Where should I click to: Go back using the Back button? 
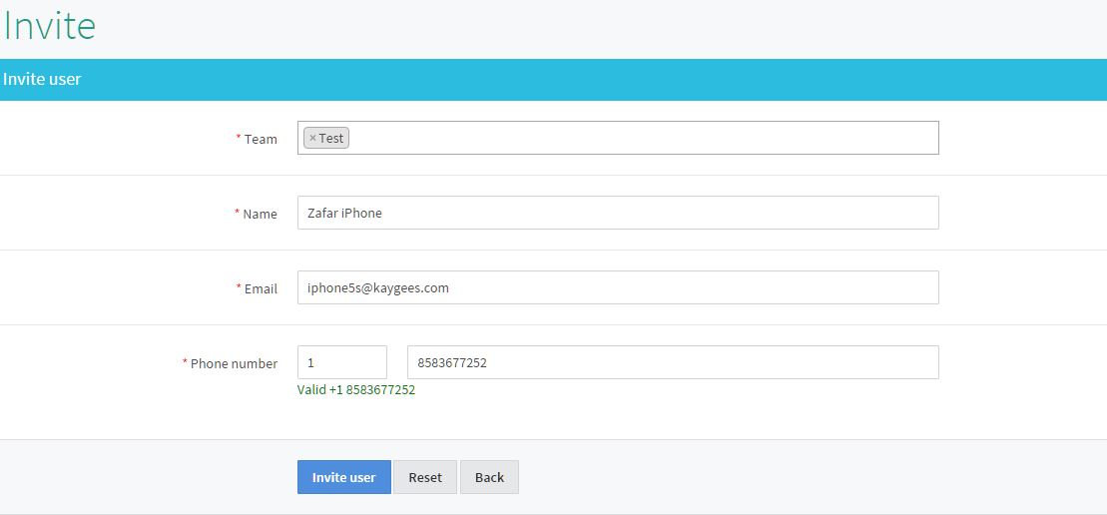pyautogui.click(x=489, y=477)
